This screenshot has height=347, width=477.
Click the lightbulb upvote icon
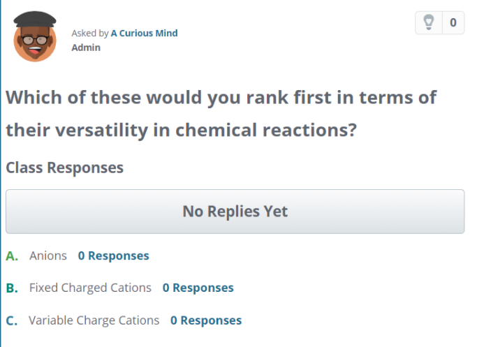point(429,23)
